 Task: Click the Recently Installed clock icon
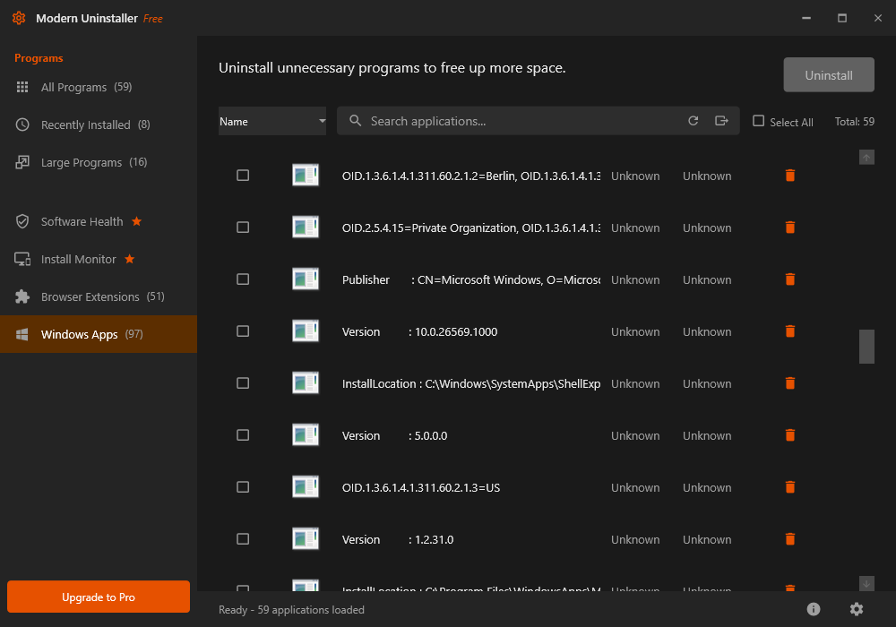point(22,125)
